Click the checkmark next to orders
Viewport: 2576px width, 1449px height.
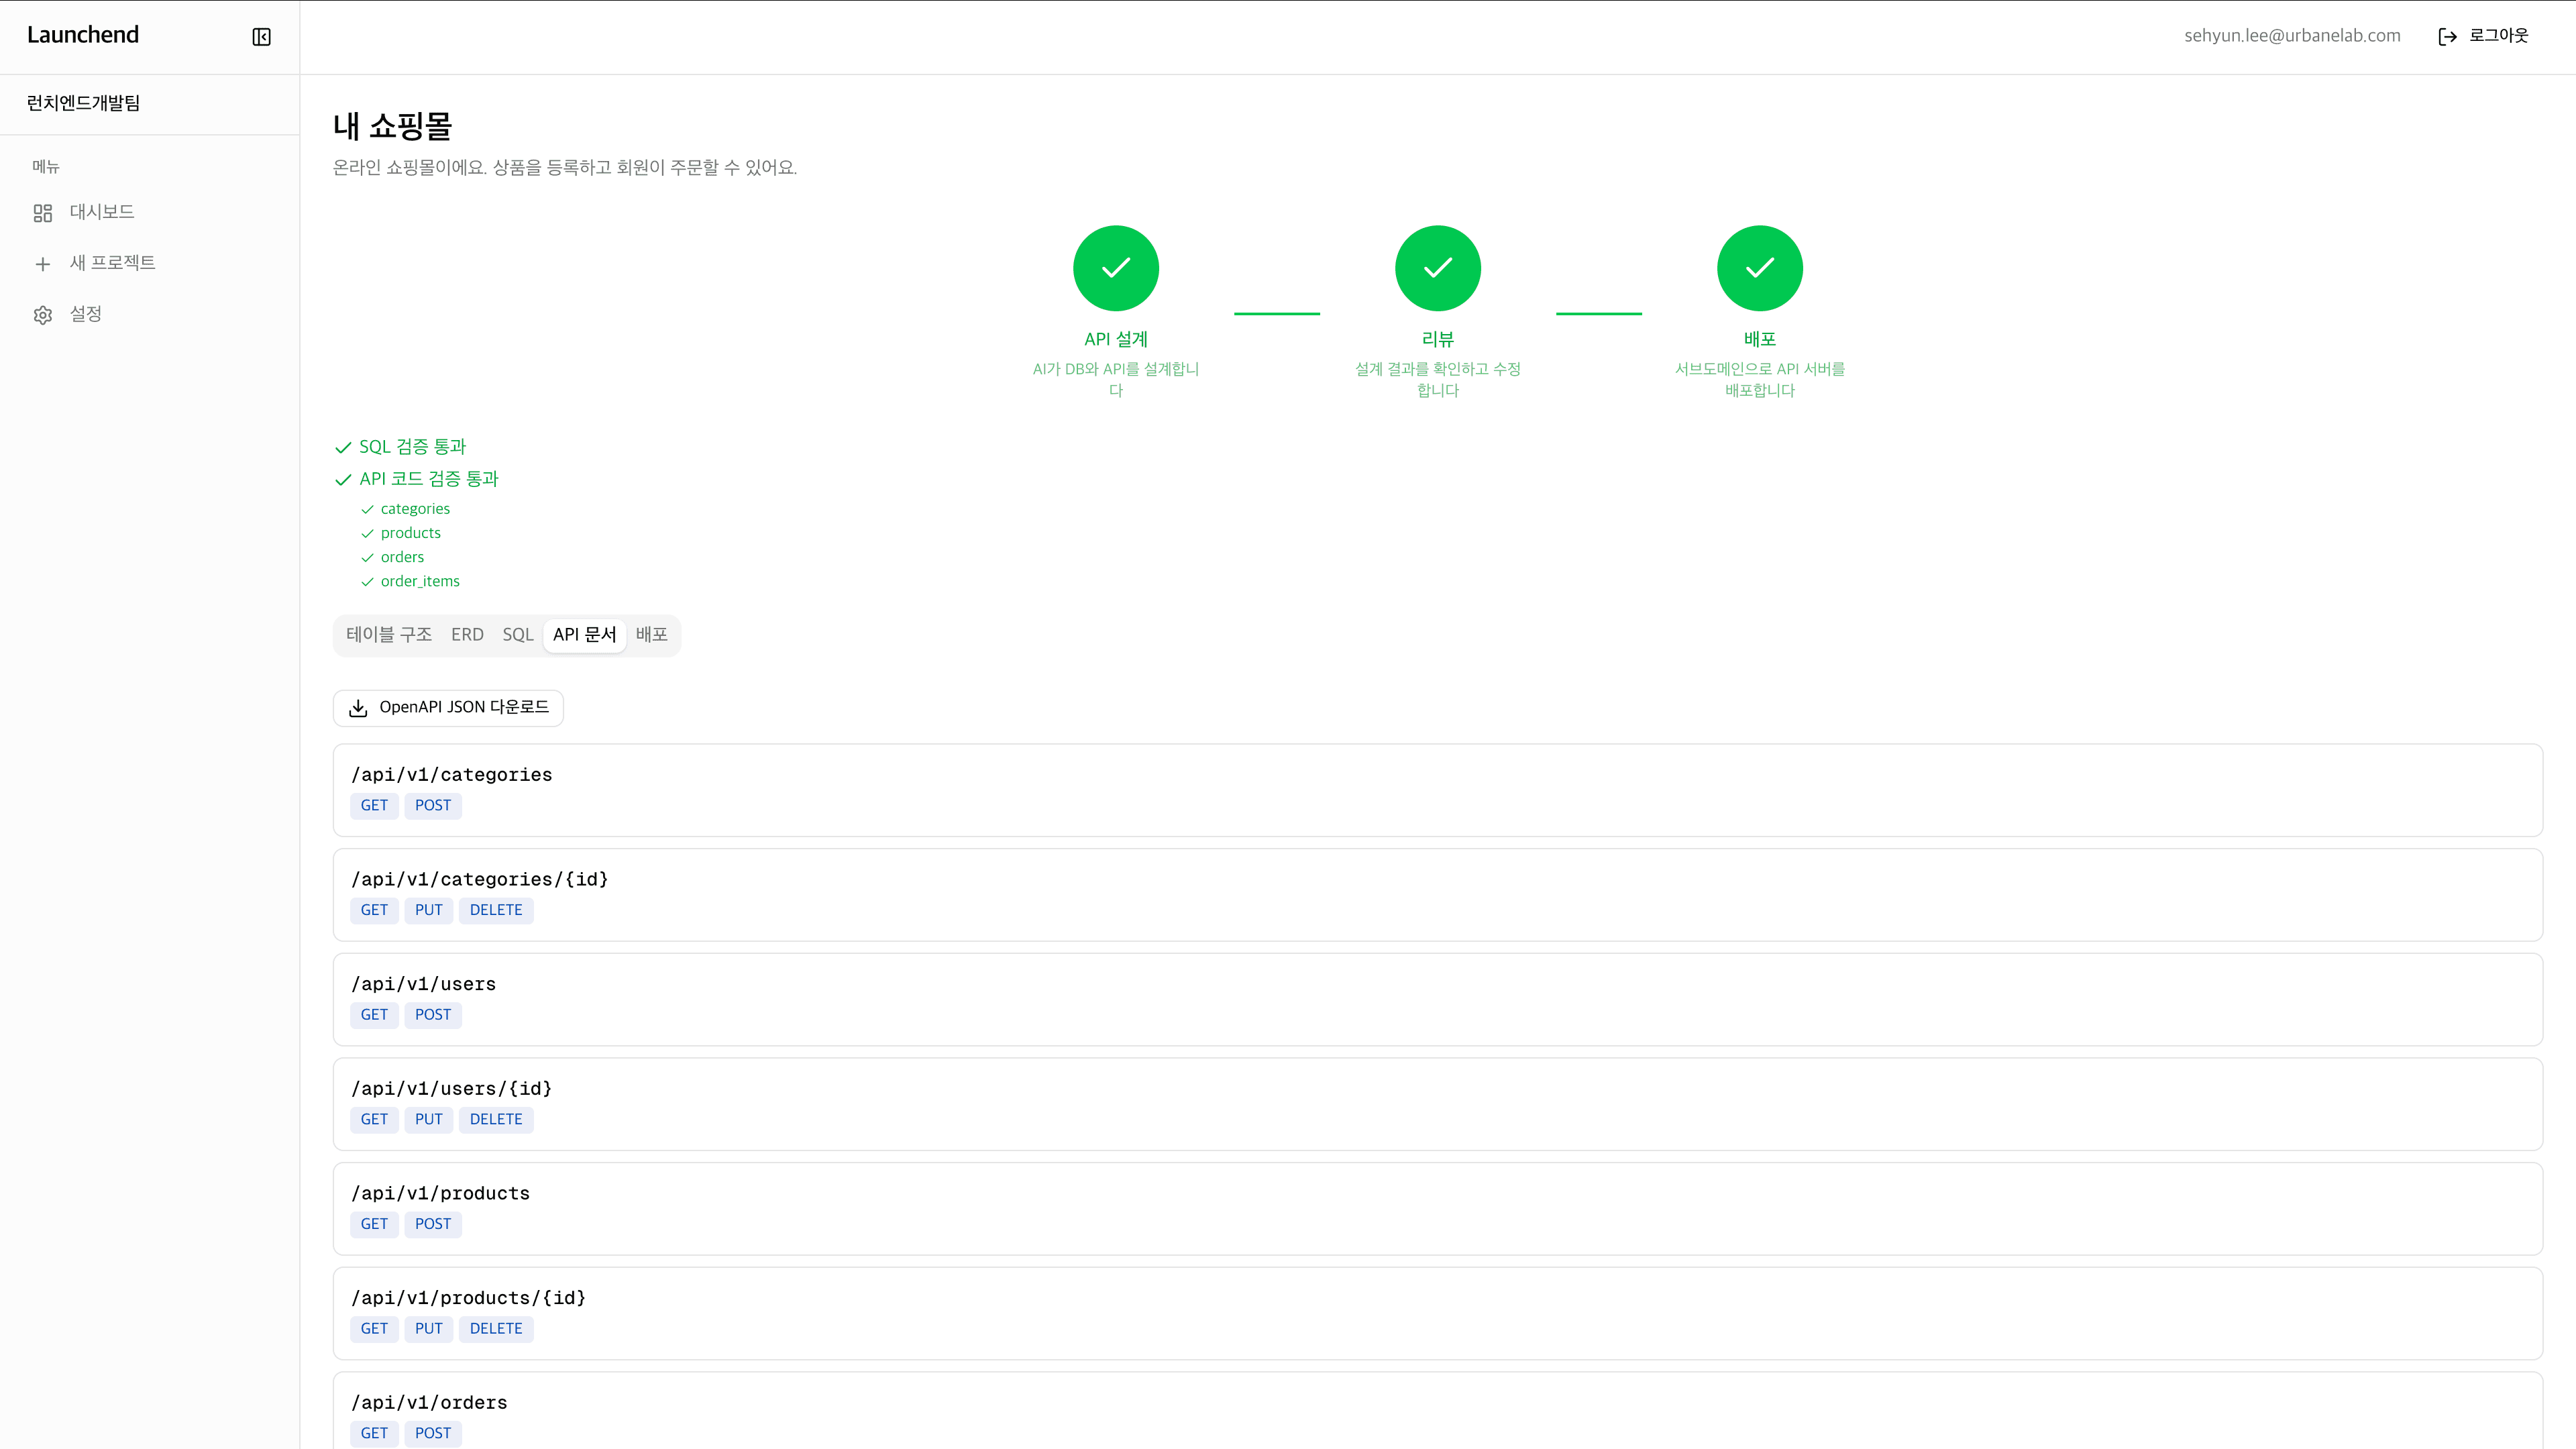click(367, 558)
